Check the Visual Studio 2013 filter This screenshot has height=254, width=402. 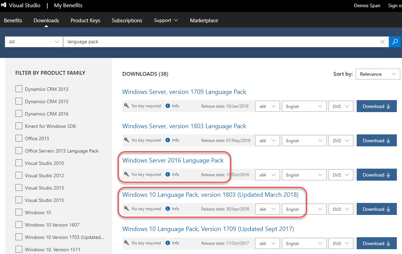click(x=19, y=188)
